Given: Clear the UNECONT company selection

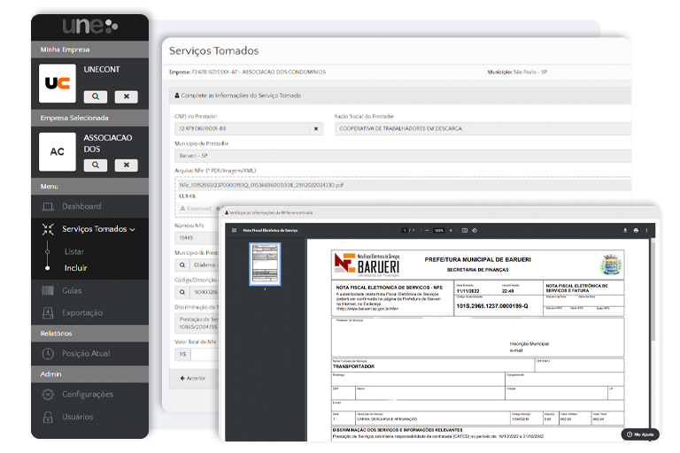Looking at the screenshot, I should pyautogui.click(x=126, y=96).
